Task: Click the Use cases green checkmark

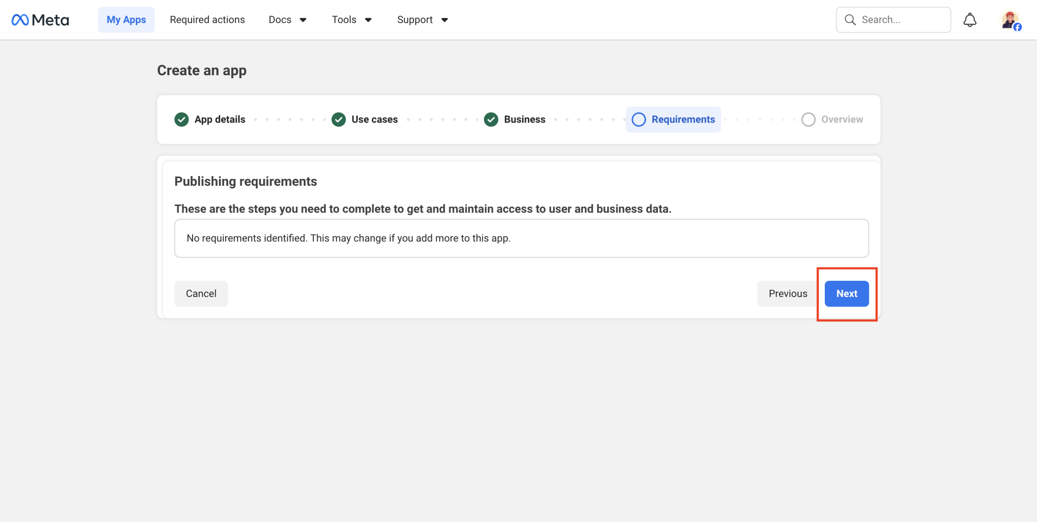Action: coord(338,119)
